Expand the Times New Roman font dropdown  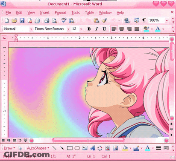point(68,29)
